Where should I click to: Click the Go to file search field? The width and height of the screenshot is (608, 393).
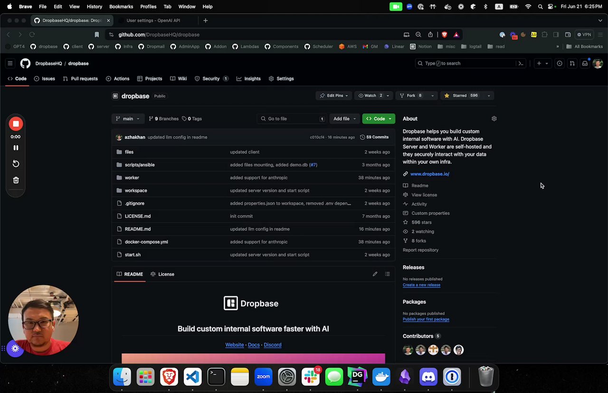coord(292,119)
